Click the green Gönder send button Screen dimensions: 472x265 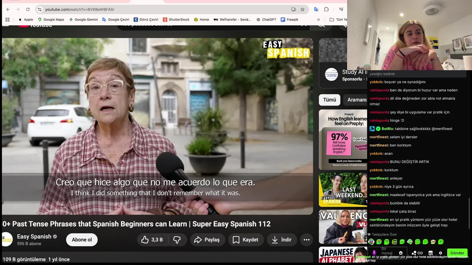click(457, 253)
